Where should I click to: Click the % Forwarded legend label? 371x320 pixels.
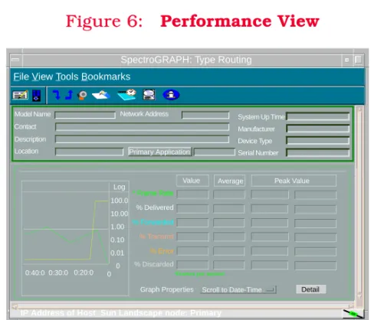(153, 222)
